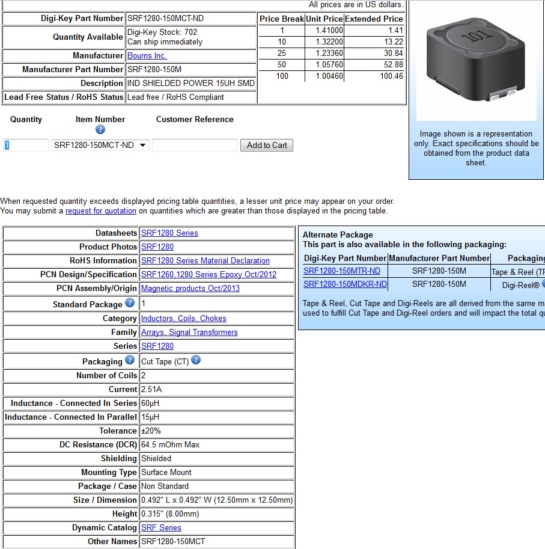This screenshot has width=545, height=549.
Task: Open Arrays, Signal Transformers family link
Action: pyautogui.click(x=189, y=333)
